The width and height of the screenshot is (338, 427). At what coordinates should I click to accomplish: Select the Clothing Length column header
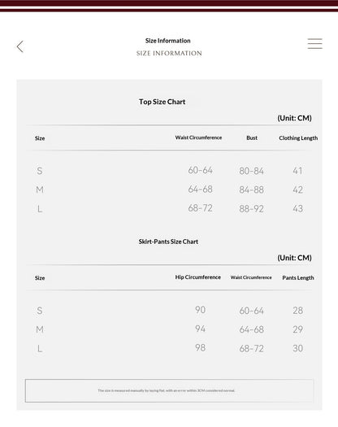298,138
